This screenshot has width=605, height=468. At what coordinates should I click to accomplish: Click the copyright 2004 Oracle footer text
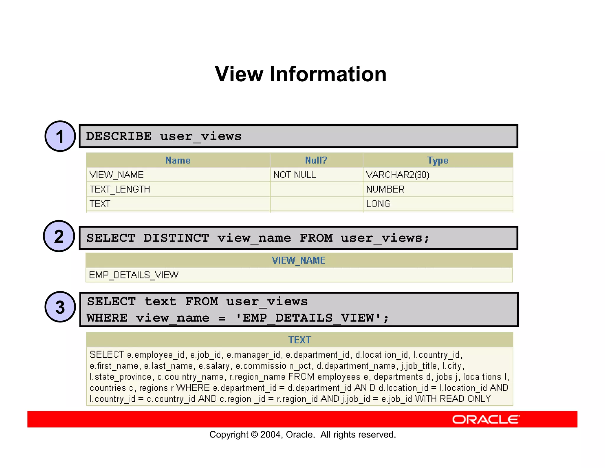pyautogui.click(x=302, y=435)
